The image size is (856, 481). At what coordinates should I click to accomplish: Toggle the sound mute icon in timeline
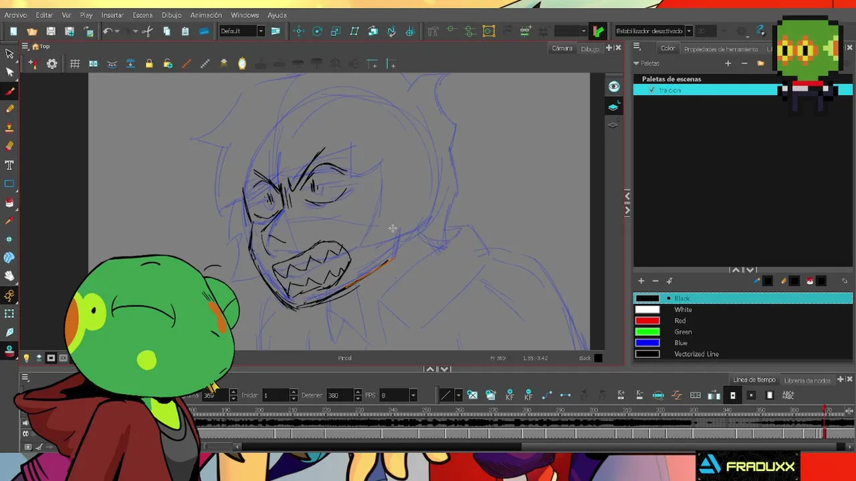(x=25, y=423)
